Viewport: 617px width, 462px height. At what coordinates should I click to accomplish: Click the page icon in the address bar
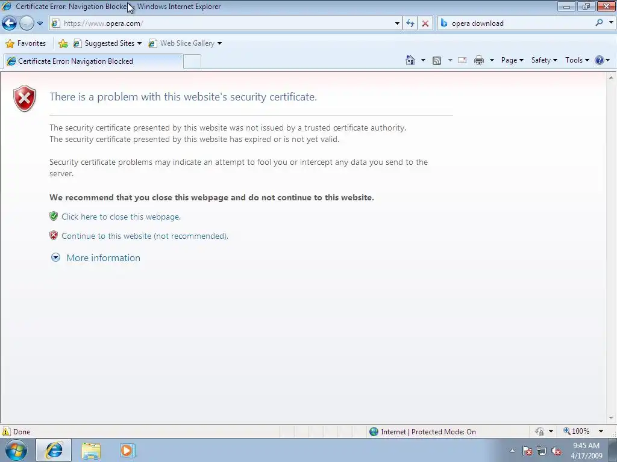56,23
